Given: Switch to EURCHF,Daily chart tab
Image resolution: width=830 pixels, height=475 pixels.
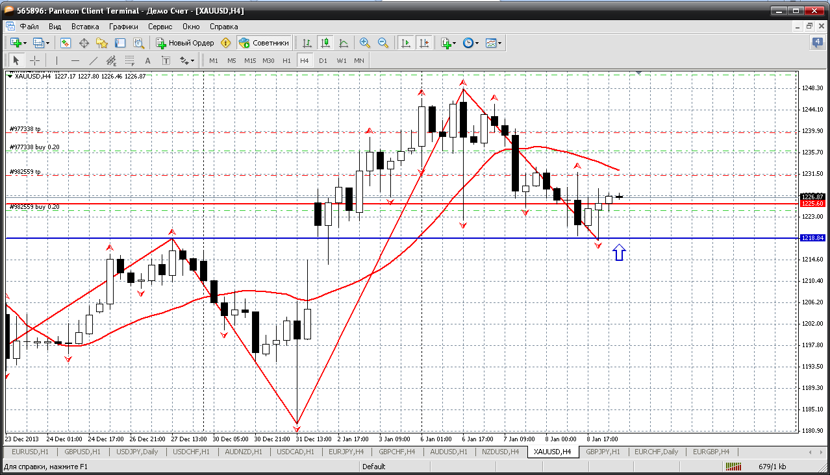Looking at the screenshot, I should [657, 452].
